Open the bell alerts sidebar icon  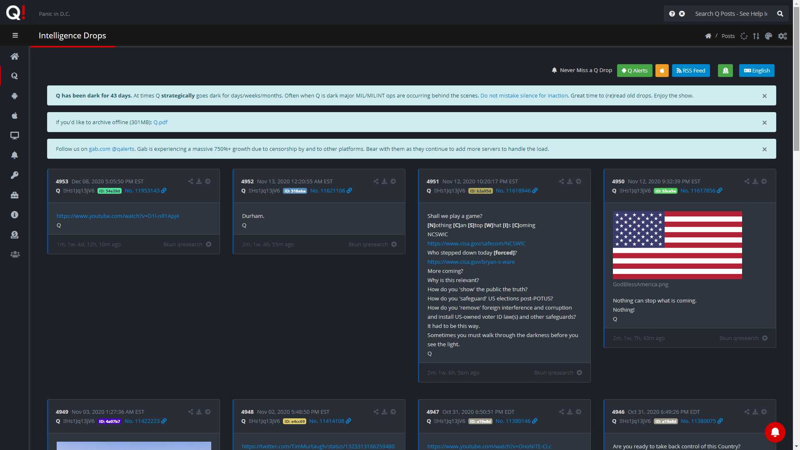(x=15, y=155)
